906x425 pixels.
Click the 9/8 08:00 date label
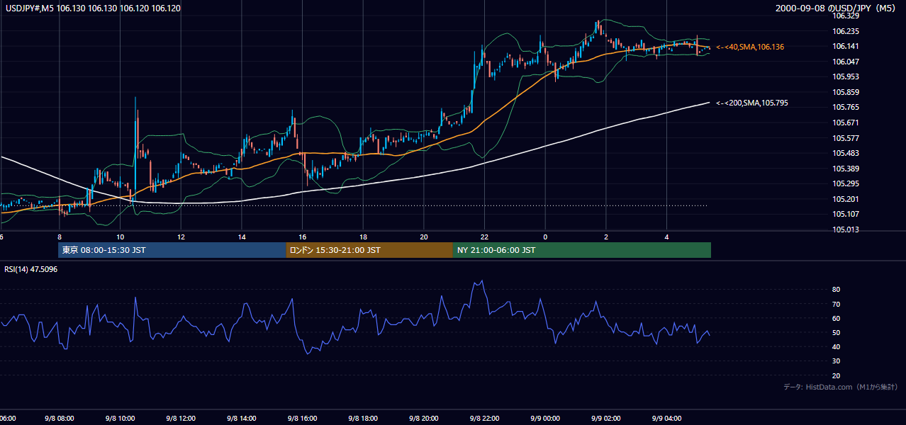click(x=60, y=419)
